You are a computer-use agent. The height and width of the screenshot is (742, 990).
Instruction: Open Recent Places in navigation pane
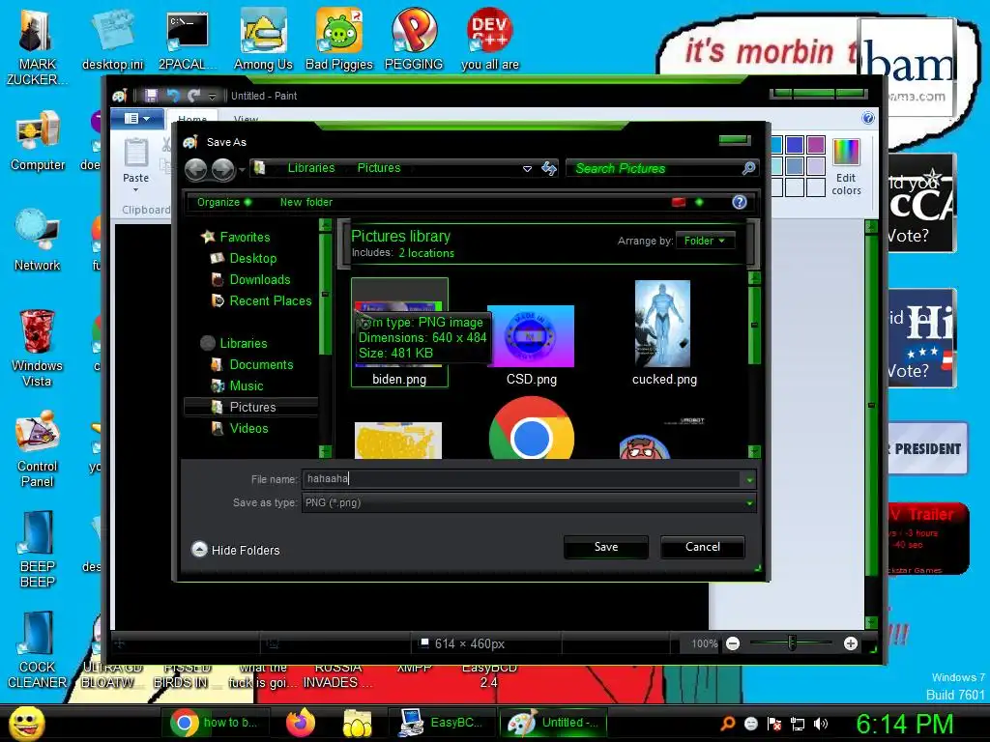(x=271, y=301)
